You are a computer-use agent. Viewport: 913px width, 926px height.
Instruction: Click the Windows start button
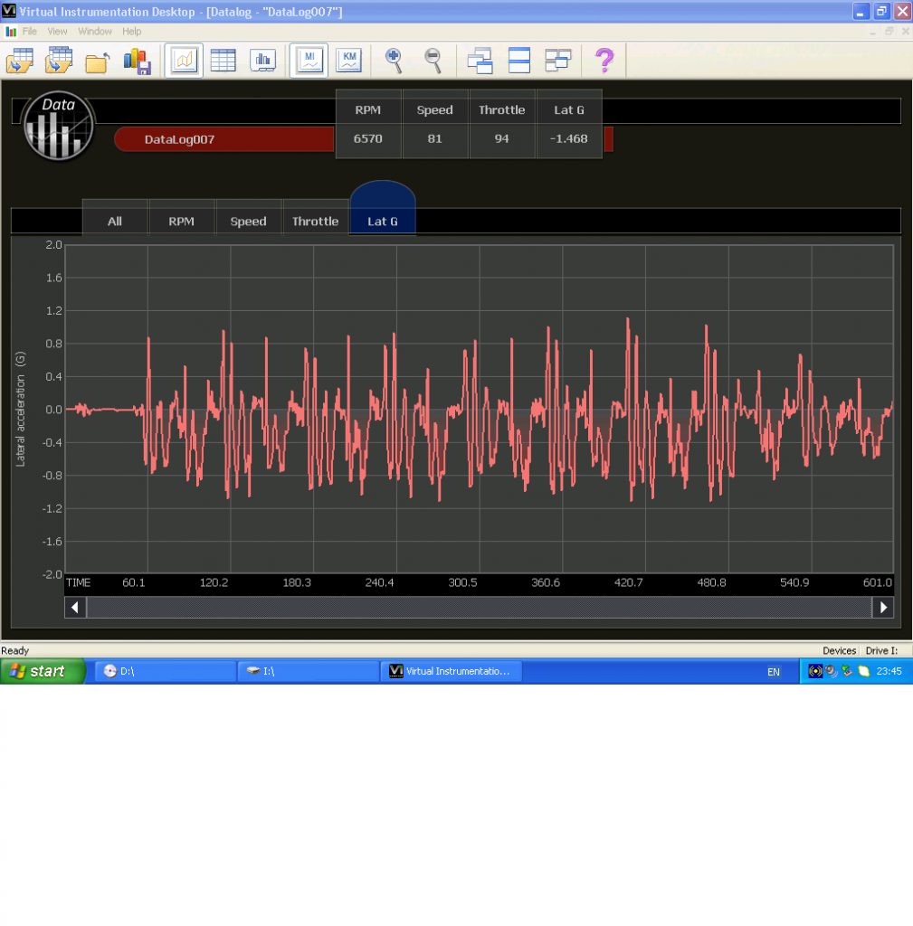click(43, 671)
